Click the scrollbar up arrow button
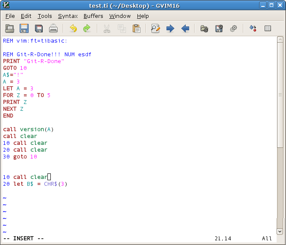The width and height of the screenshot is (286, 245). click(280, 39)
